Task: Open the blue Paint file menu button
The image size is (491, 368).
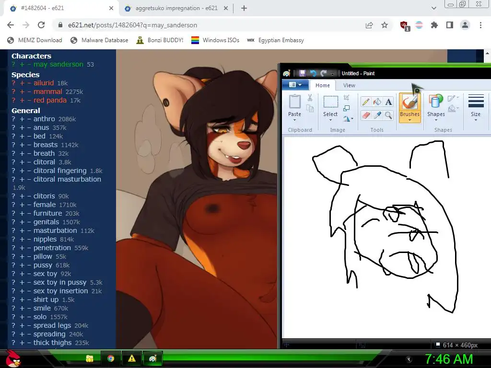Action: 295,85
